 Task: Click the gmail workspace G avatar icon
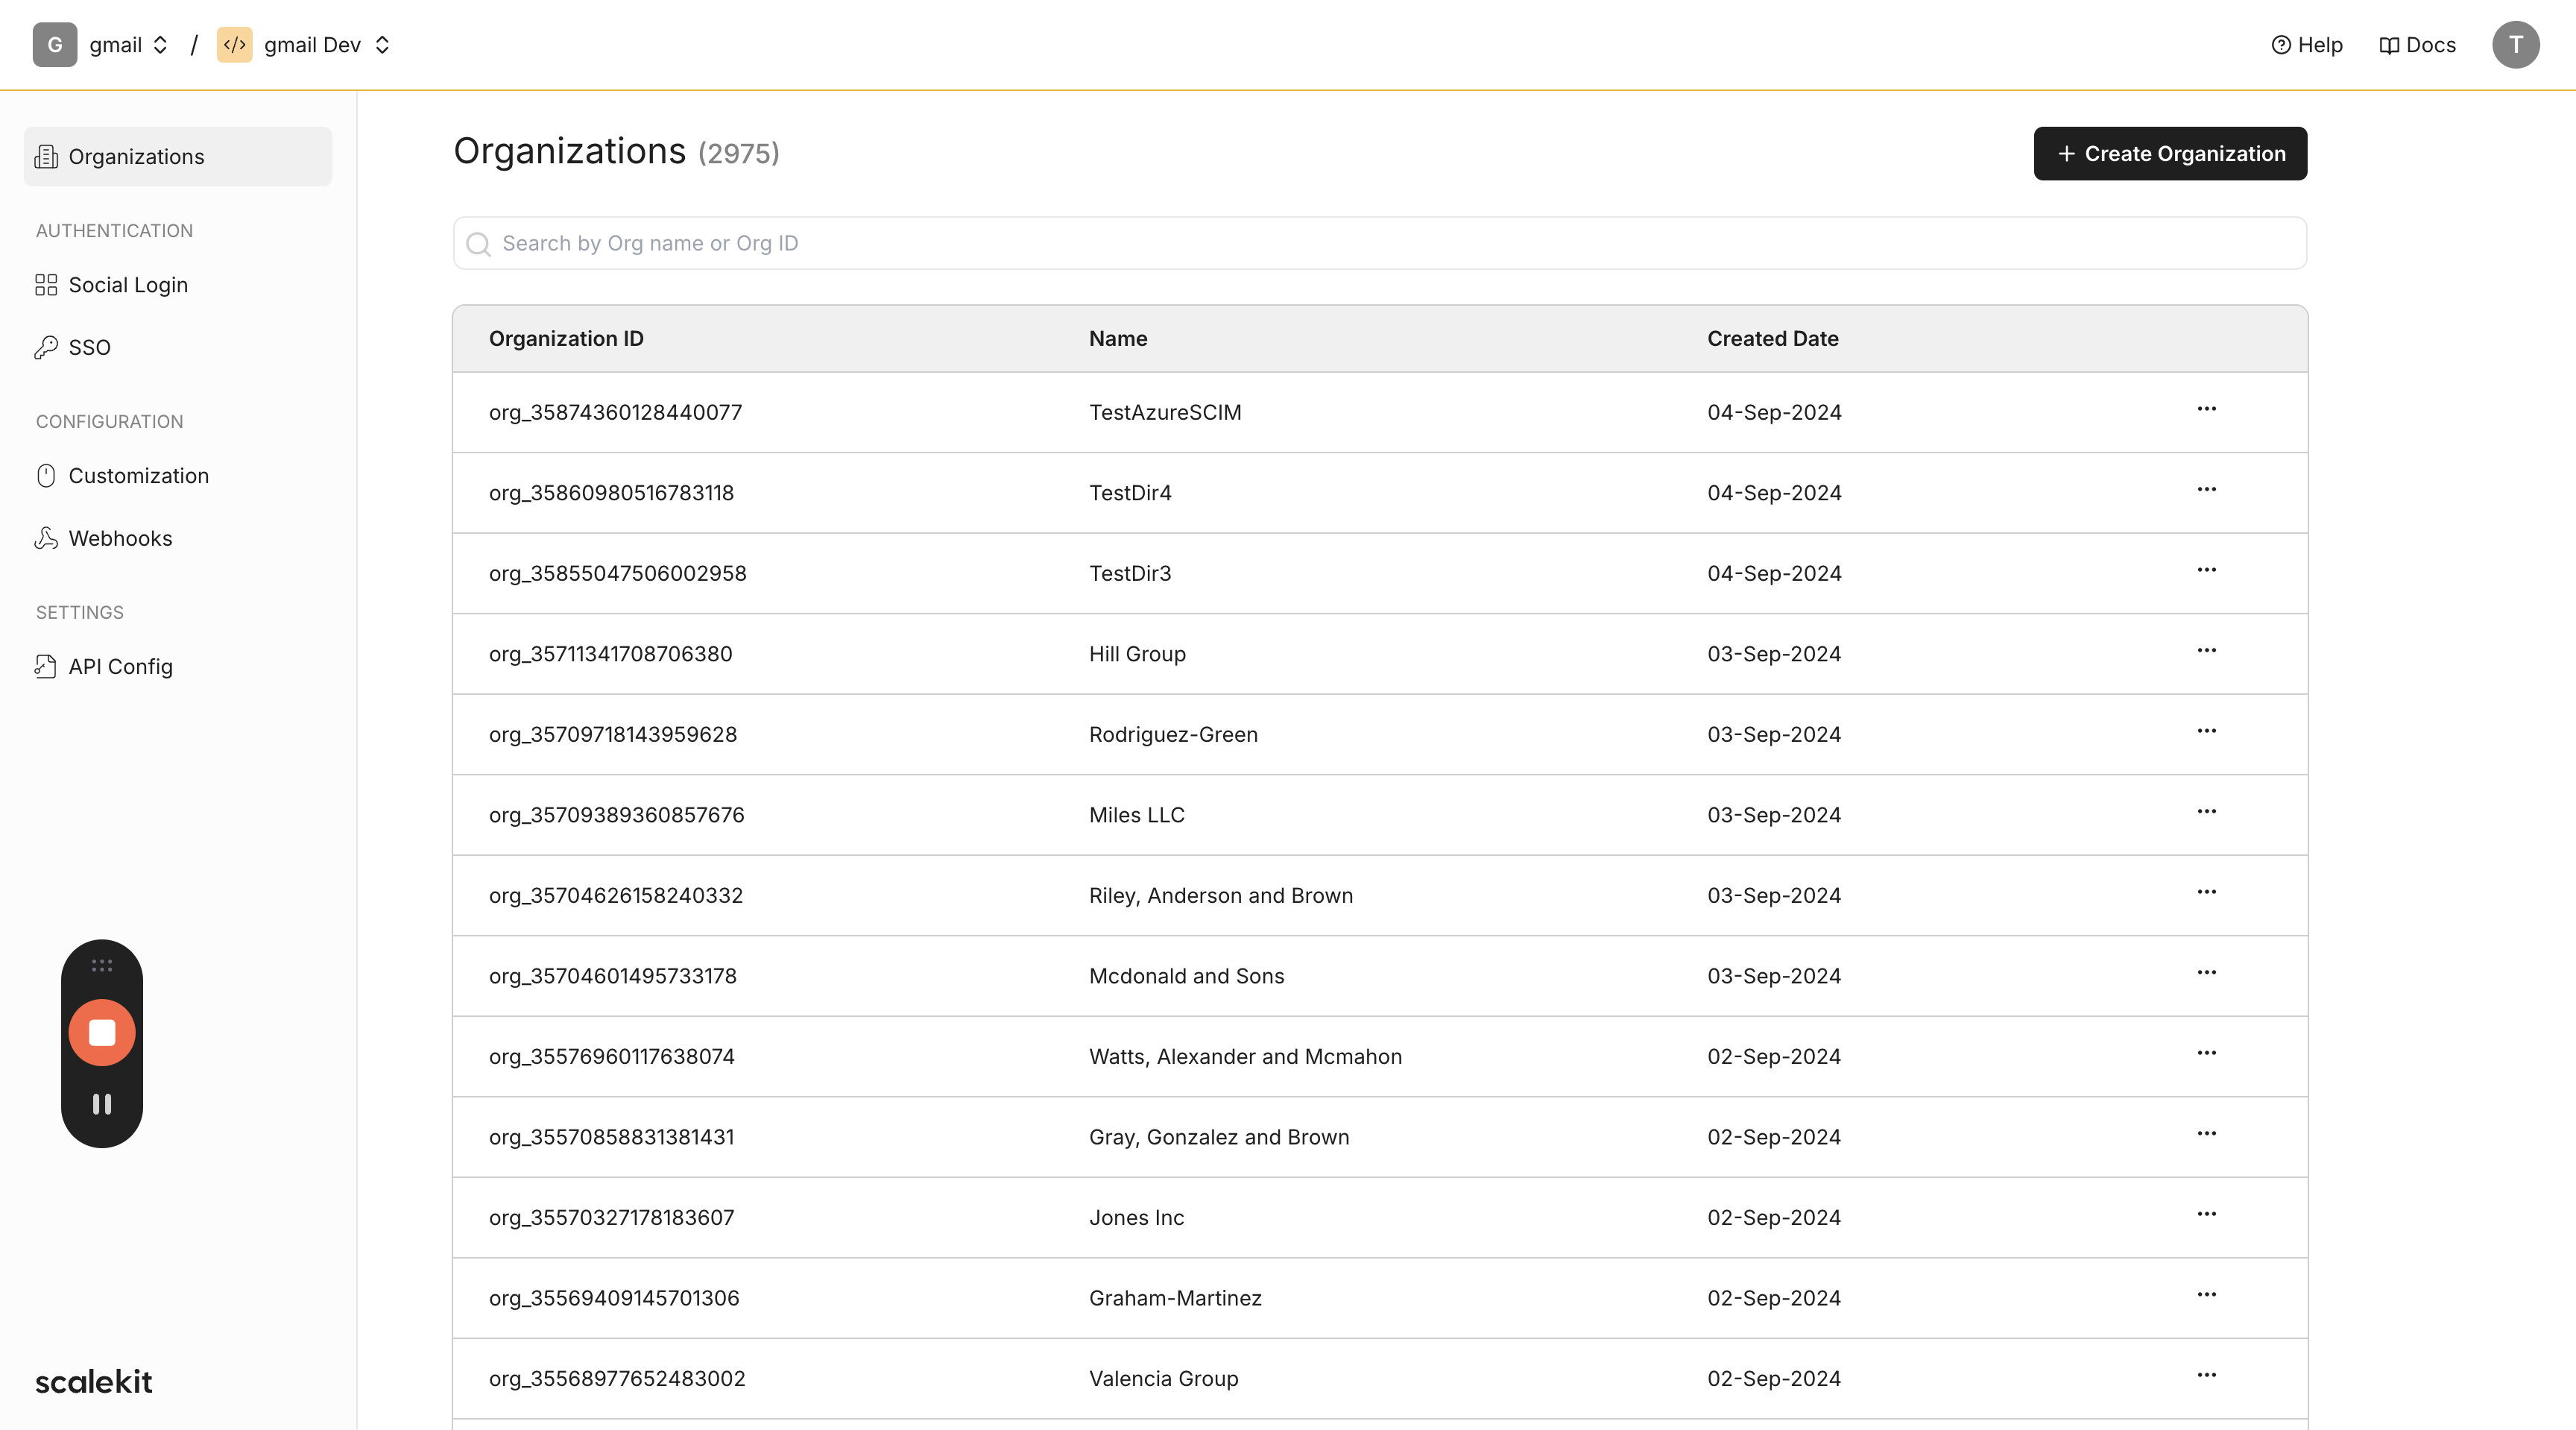click(x=55, y=45)
